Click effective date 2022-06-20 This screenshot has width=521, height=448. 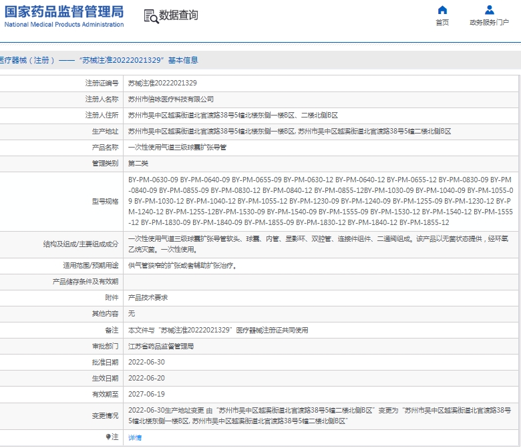tap(146, 378)
